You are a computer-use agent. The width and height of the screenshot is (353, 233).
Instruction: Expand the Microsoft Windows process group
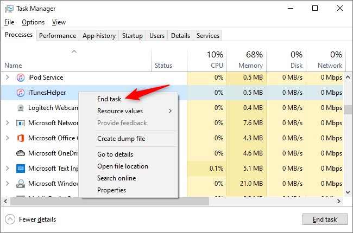(x=7, y=183)
